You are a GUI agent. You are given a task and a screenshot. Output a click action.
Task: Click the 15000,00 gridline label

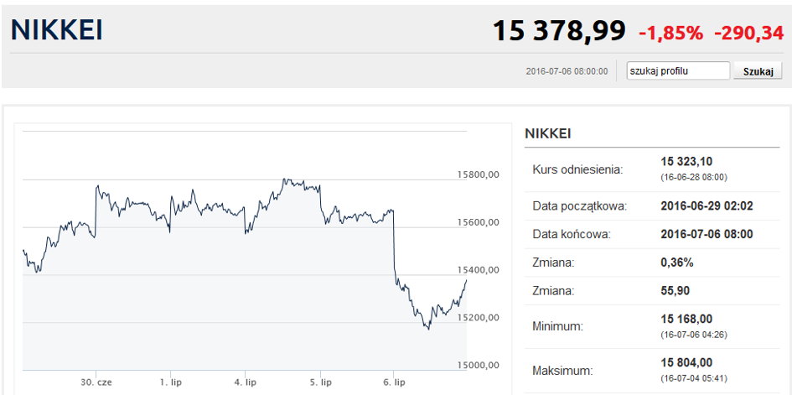479,365
